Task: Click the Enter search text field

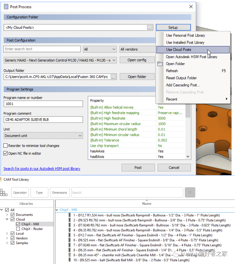Action: pos(42,49)
